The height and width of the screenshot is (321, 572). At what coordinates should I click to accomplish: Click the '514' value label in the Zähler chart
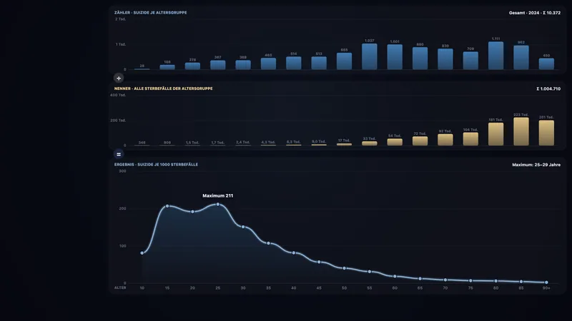tap(294, 54)
